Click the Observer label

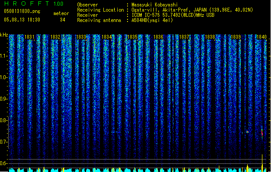[x=87, y=5]
